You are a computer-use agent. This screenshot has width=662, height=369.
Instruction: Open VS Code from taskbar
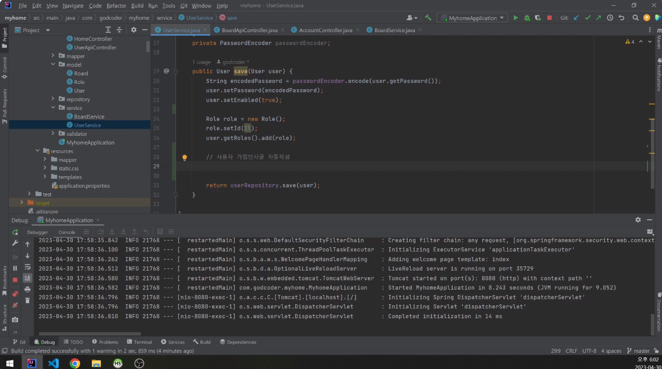tap(53, 363)
